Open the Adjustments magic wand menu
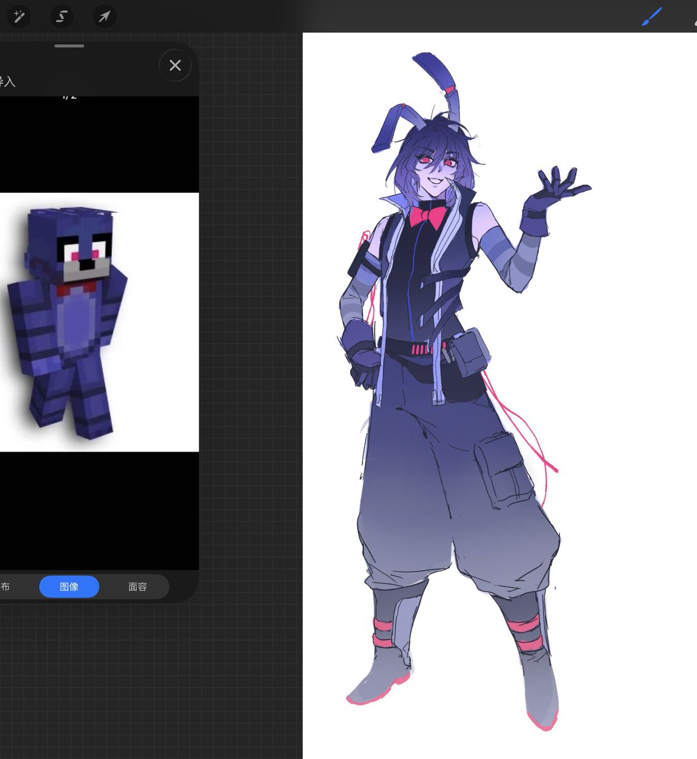The image size is (697, 759). pyautogui.click(x=19, y=16)
